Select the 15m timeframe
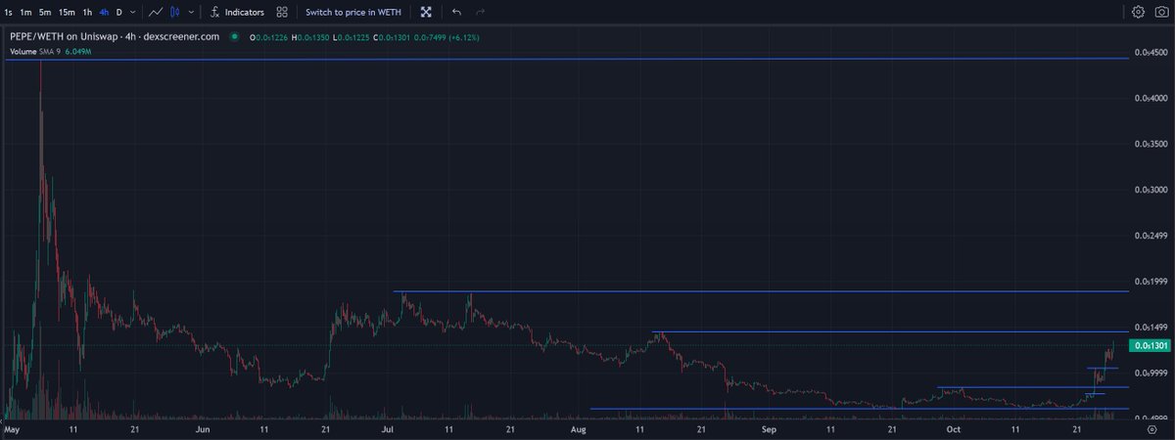The image size is (1175, 440). coord(67,12)
